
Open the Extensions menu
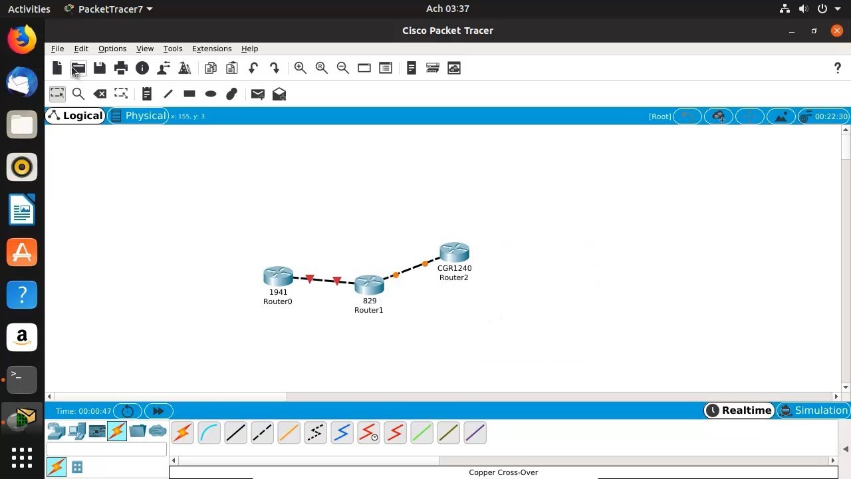[x=211, y=49]
